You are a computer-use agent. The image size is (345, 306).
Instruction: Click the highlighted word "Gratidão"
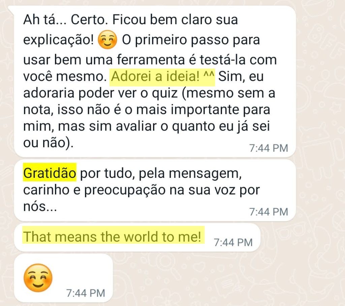click(50, 173)
